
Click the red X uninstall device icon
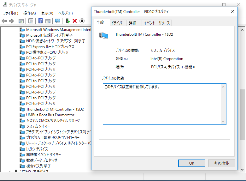click(75, 21)
